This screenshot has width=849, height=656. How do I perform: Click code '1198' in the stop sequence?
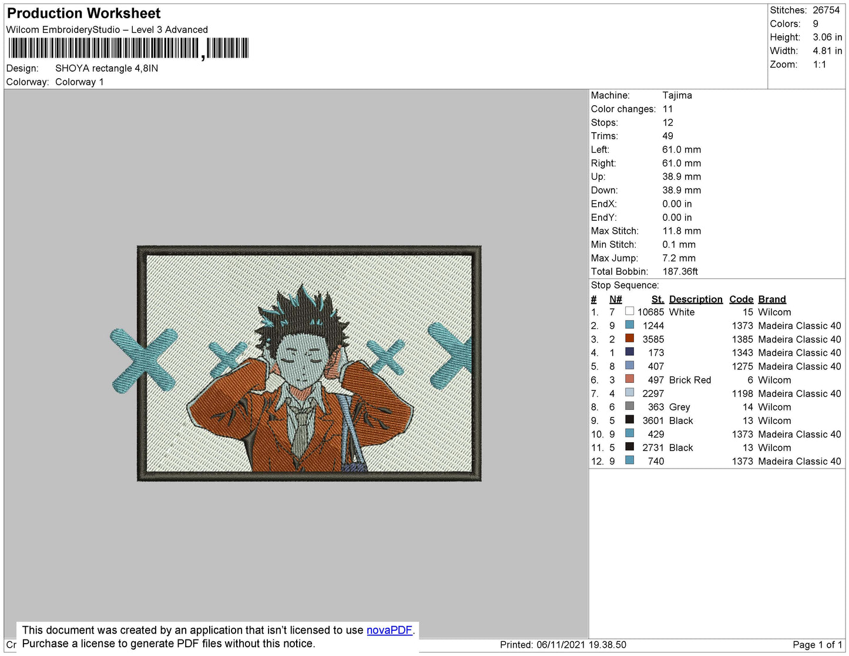point(742,393)
